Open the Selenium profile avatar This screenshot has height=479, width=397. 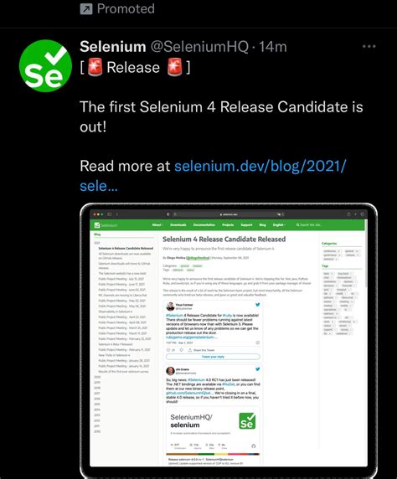pyautogui.click(x=45, y=65)
